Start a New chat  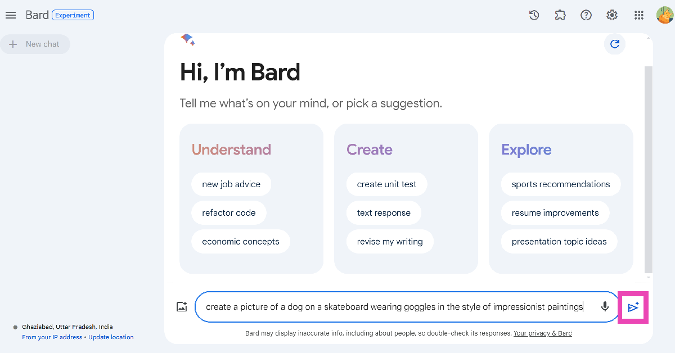(35, 44)
